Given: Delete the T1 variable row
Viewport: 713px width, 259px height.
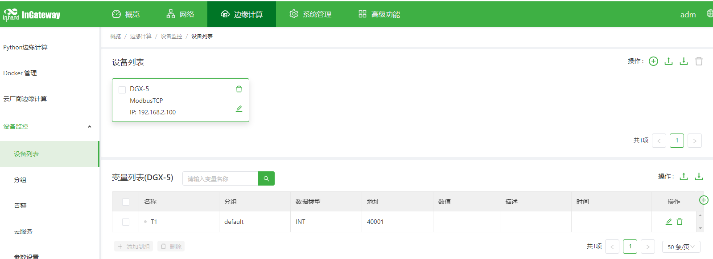Looking at the screenshot, I should coord(680,222).
